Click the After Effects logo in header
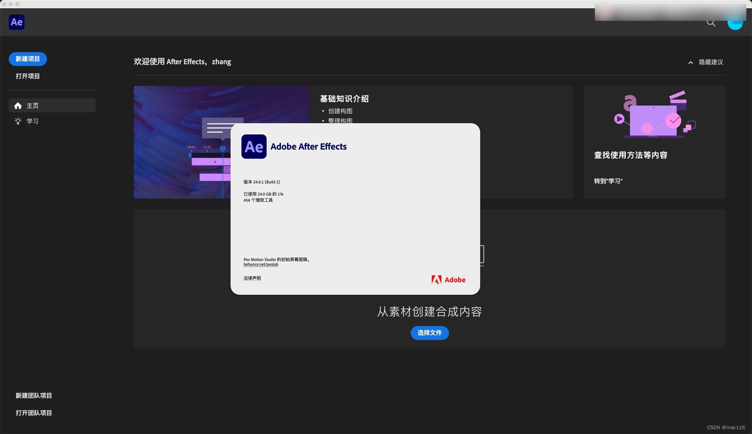752x434 pixels. click(16, 22)
